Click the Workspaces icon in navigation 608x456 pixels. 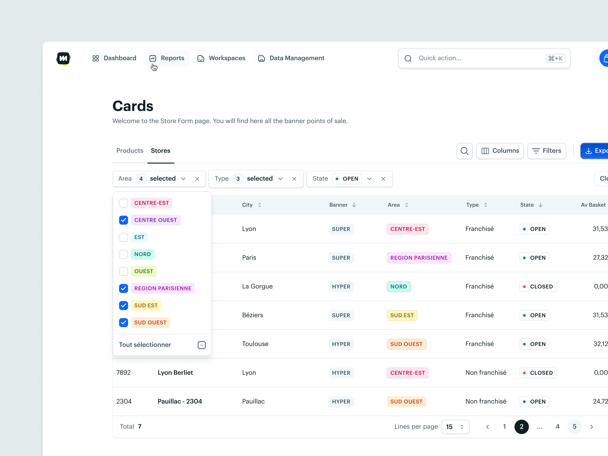coord(201,58)
